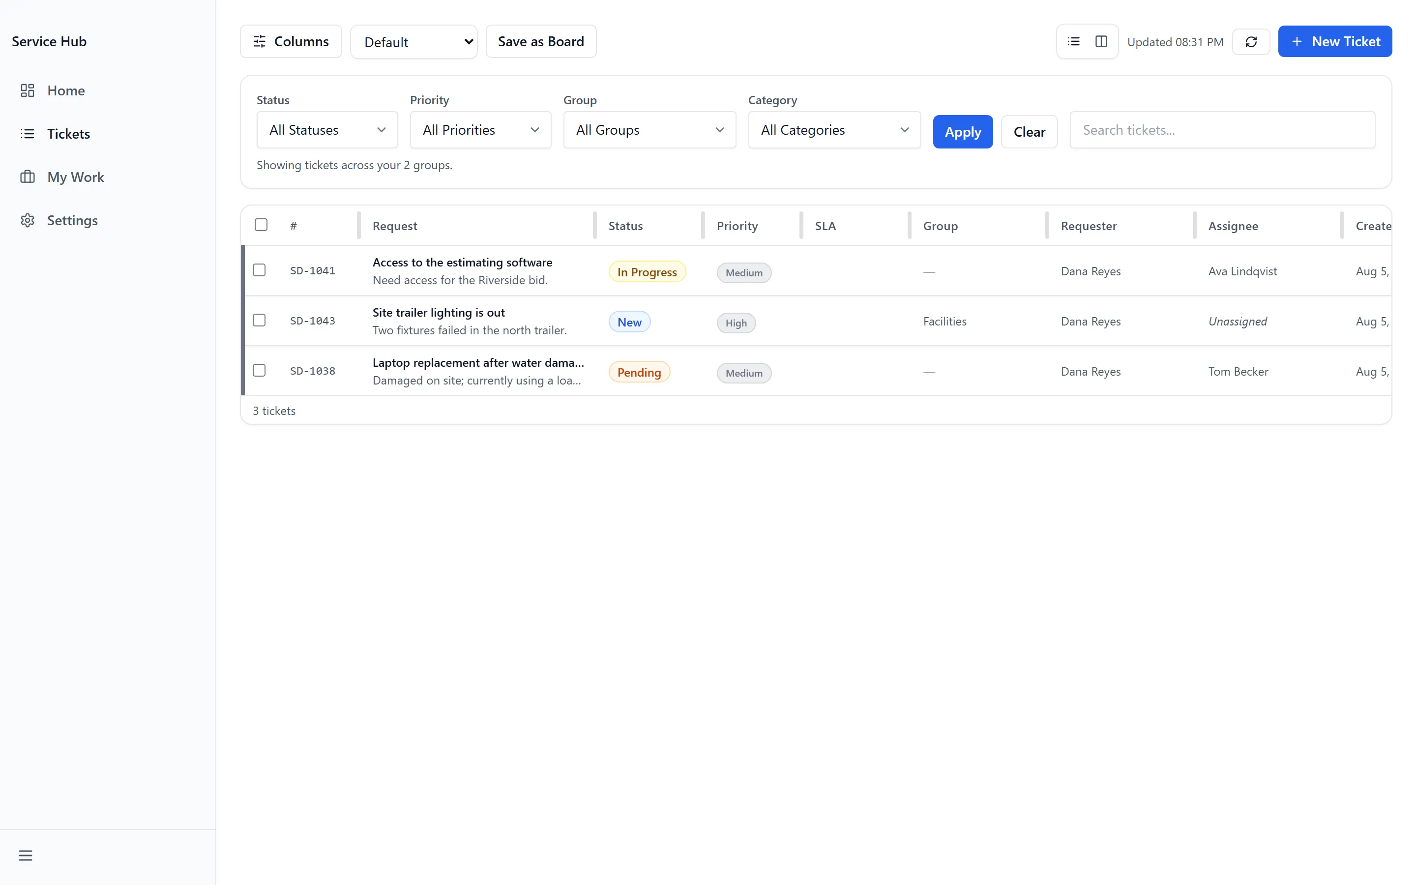This screenshot has width=1416, height=885.
Task: Open the All Groups filter dropdown
Action: tap(649, 130)
